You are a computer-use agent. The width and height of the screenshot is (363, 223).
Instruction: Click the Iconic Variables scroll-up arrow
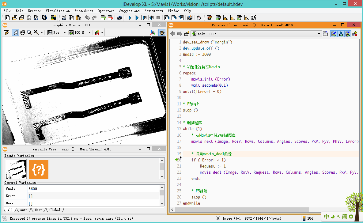point(162,161)
